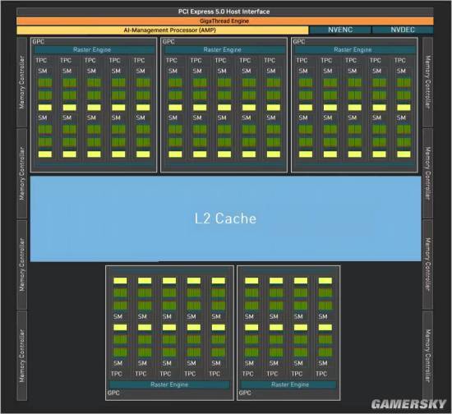Select the orange GigaThread Engine bar
452x414 pixels.
pos(225,21)
